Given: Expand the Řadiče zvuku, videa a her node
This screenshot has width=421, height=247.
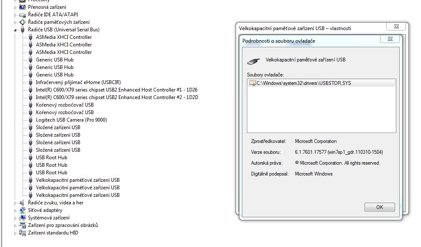Looking at the screenshot, I should point(15,203).
